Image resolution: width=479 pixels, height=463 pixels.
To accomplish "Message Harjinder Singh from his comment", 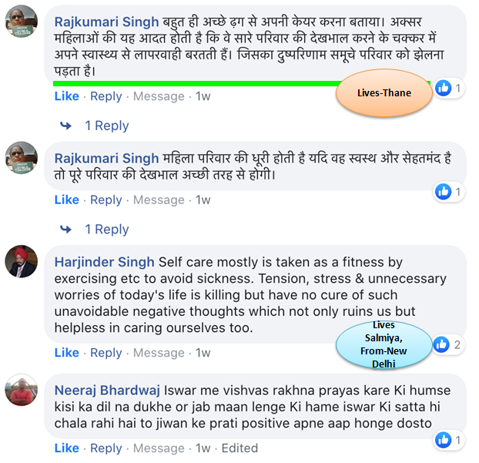I will point(159,352).
